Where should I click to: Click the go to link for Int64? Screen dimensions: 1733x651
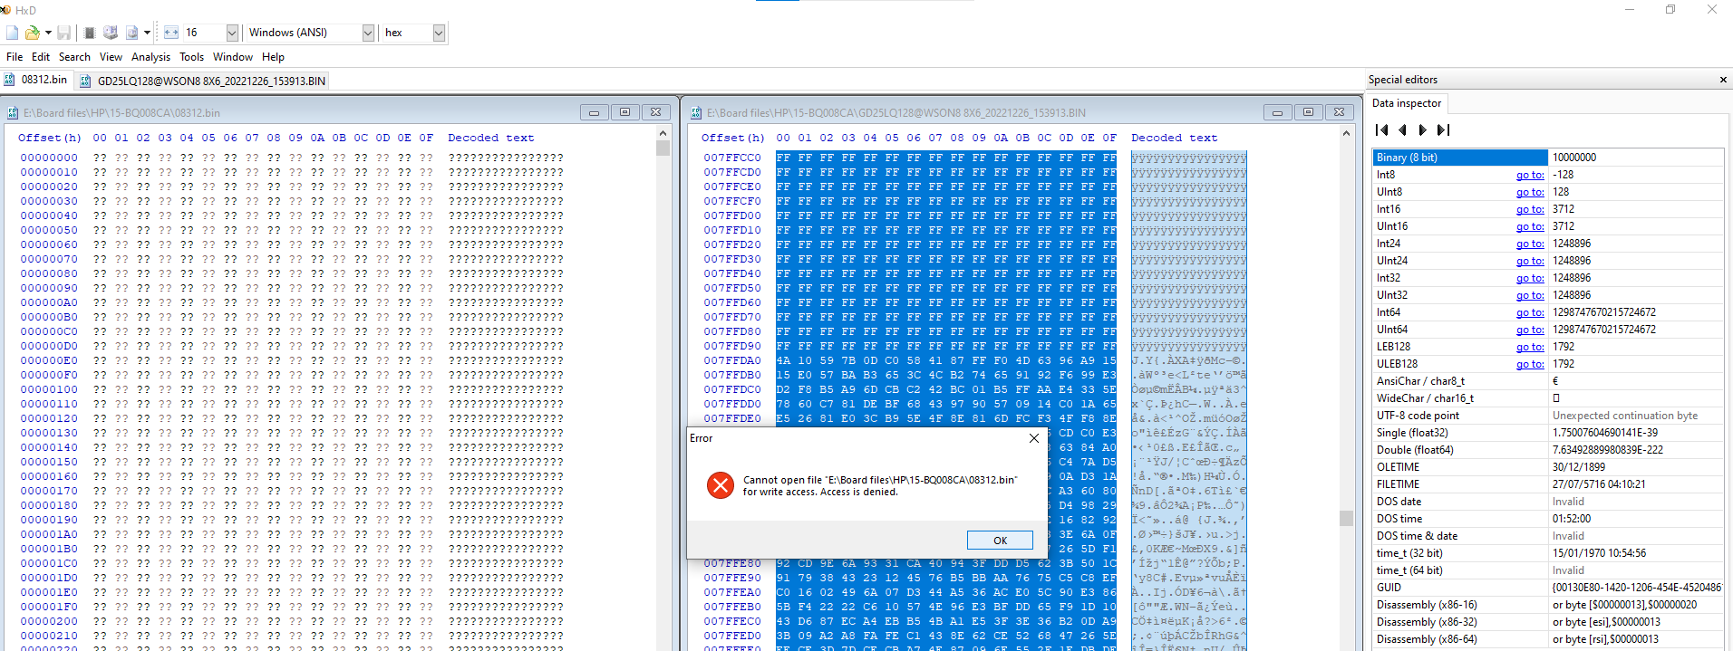click(x=1530, y=312)
